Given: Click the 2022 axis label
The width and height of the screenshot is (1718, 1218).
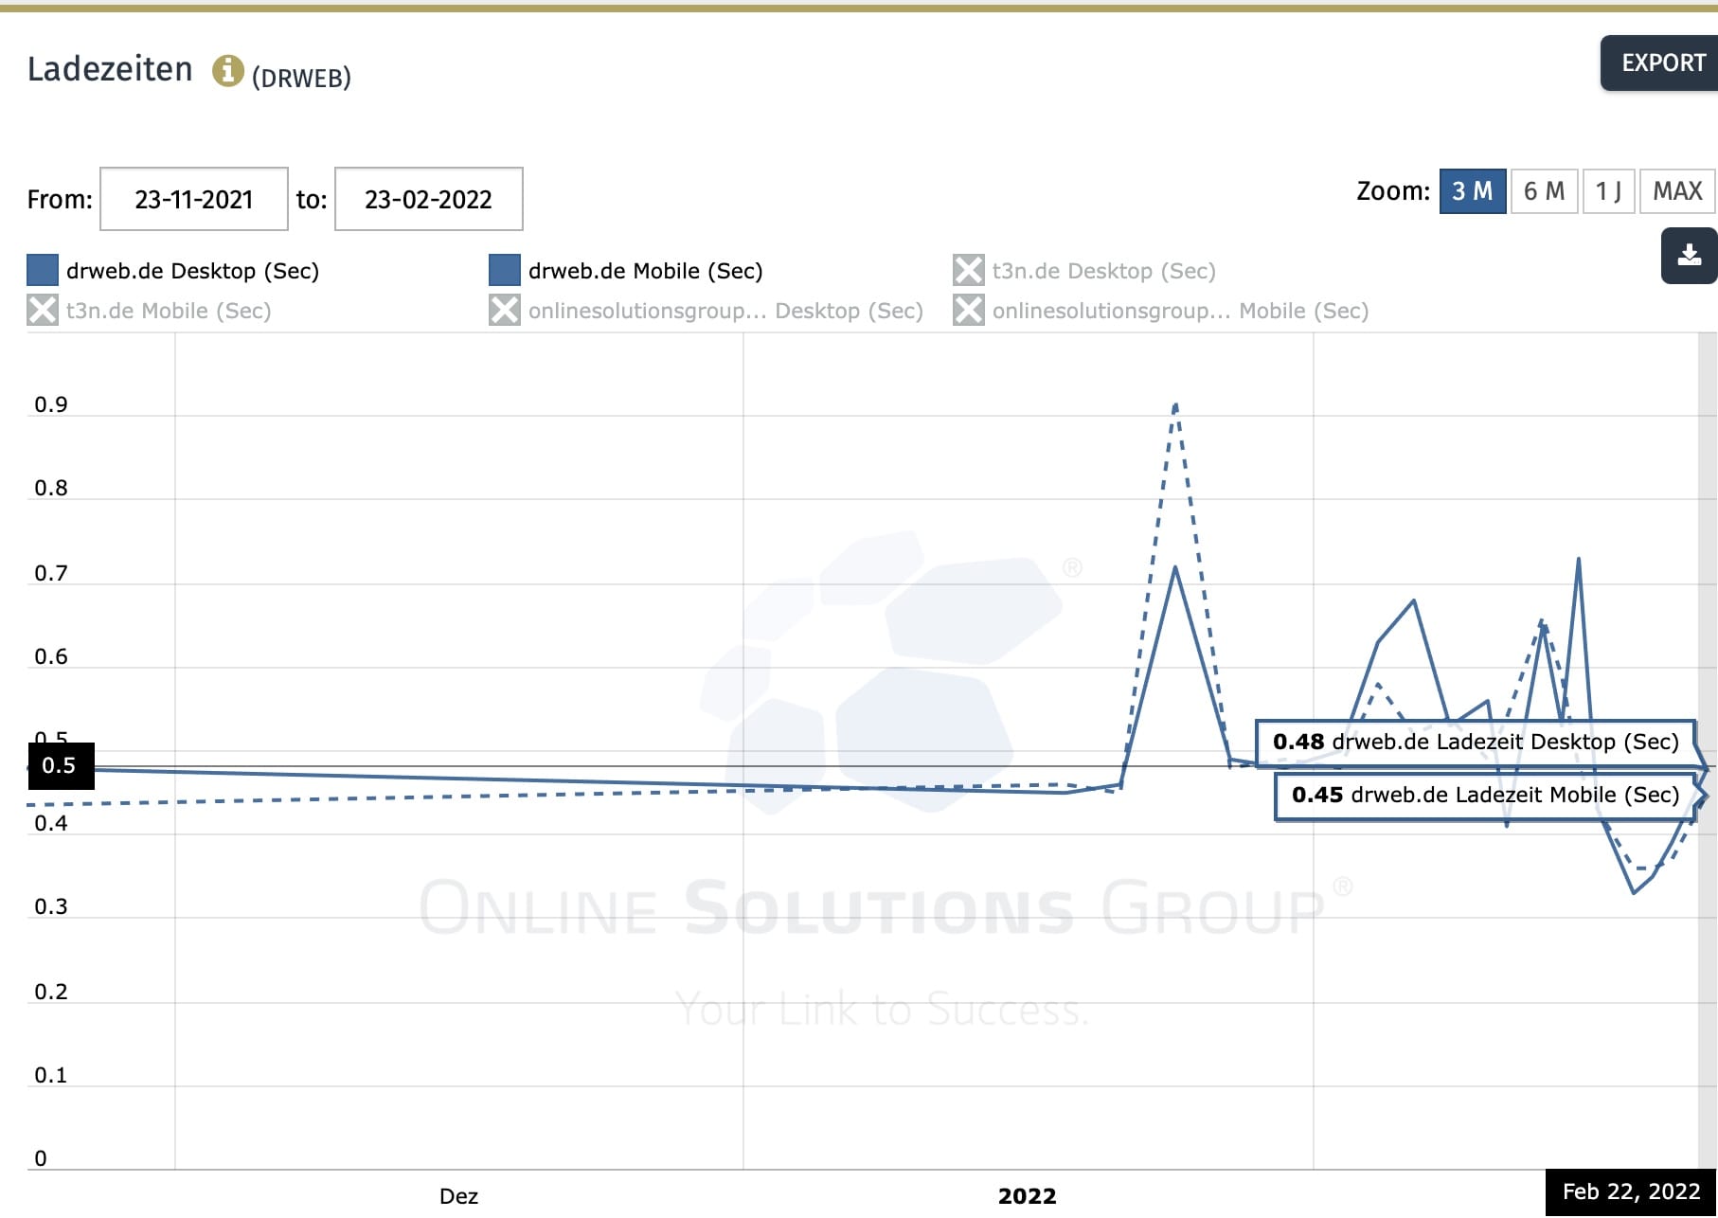Looking at the screenshot, I should [x=1027, y=1196].
